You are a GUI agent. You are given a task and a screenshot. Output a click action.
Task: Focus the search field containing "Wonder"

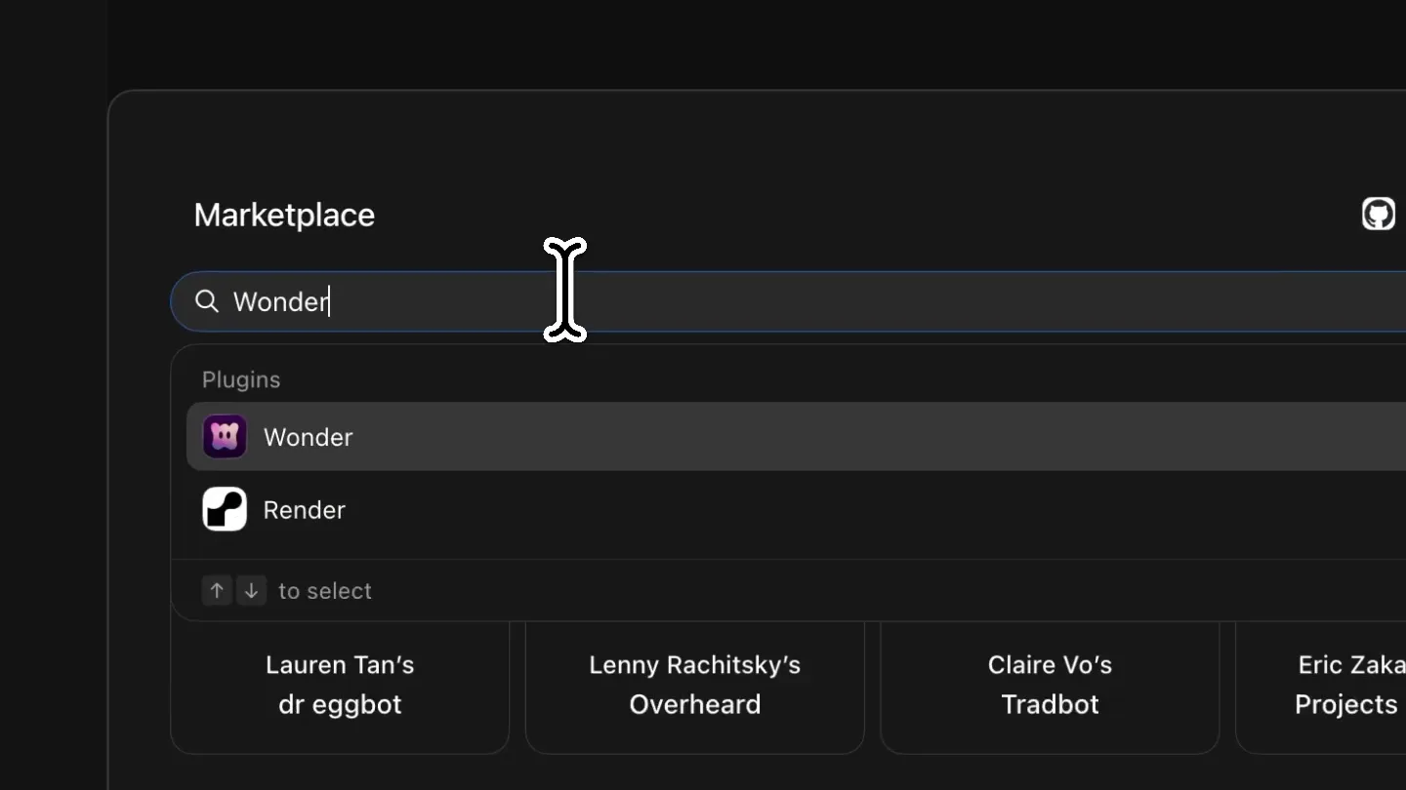click(789, 301)
